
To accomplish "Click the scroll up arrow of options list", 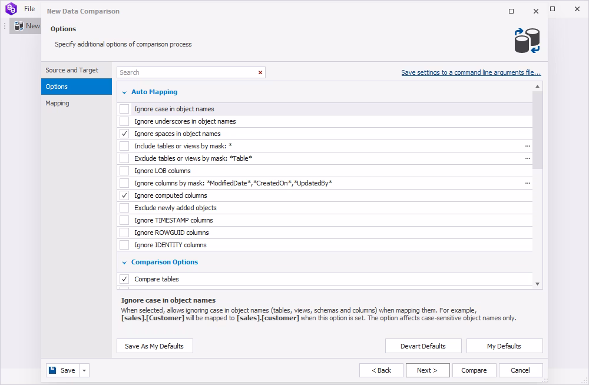I will tap(538, 87).
